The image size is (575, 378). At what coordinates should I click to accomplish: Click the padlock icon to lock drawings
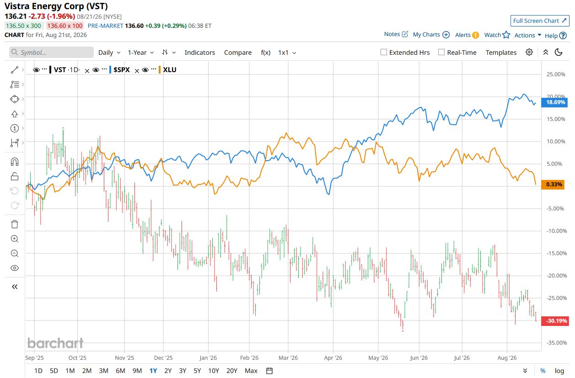click(x=14, y=176)
